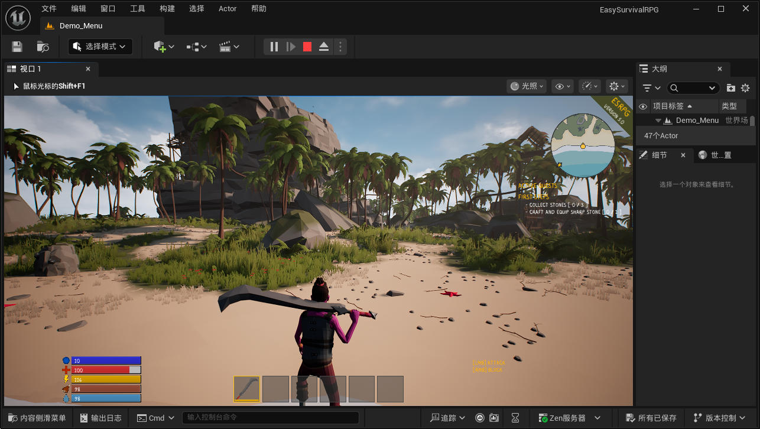Open outliner settings gear
Viewport: 760px width, 429px height.
tap(745, 88)
